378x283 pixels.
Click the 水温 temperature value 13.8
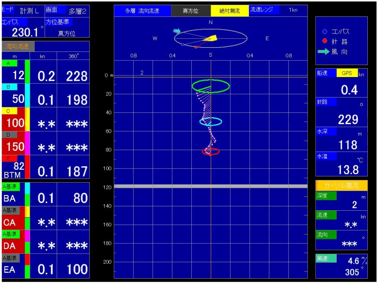pos(348,170)
